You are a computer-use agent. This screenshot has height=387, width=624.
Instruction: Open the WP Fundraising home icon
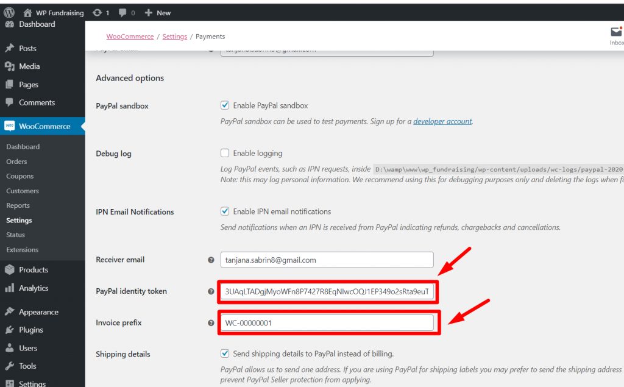27,13
